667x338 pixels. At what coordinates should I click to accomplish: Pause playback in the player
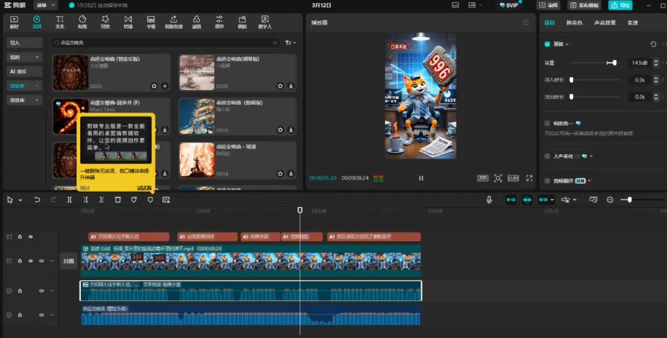tap(421, 178)
